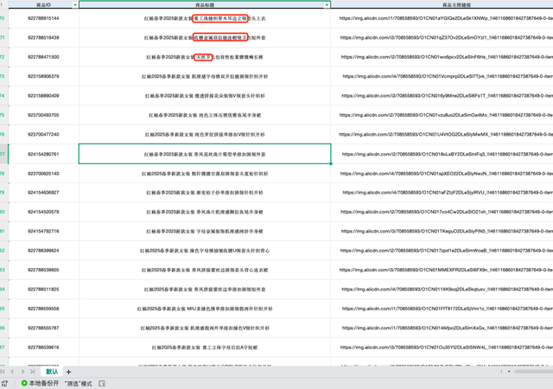This screenshot has height=389, width=553.
Task: Select cell with ID 924154636927
Action: coord(43,193)
